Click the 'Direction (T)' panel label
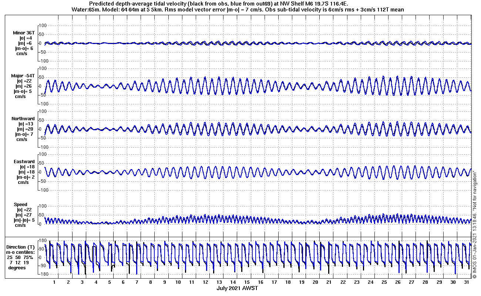The height and width of the screenshot is (296, 481). 21,247
